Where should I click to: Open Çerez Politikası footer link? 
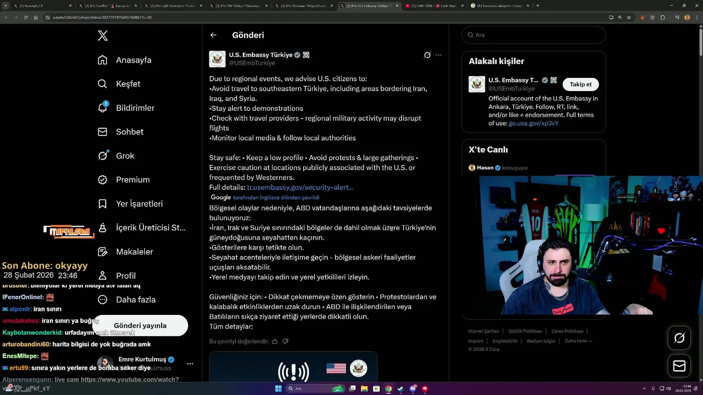(567, 331)
